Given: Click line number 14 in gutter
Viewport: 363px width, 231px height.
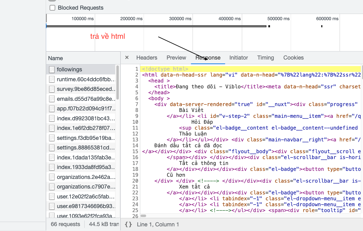Looking at the screenshot, I should pos(135,145).
